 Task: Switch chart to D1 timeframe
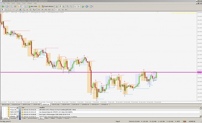[59, 10]
